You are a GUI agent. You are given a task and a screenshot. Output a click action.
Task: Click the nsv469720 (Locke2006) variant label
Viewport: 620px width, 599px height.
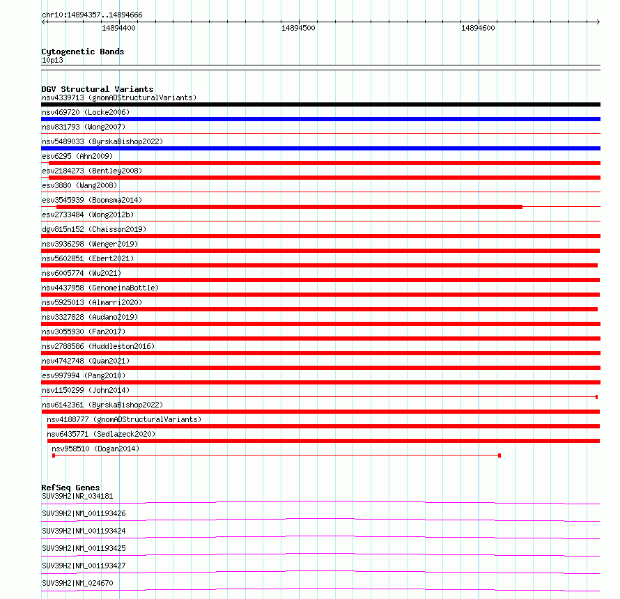coord(86,112)
